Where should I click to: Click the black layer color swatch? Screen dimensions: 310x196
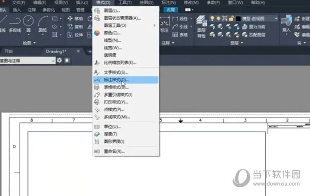click(x=238, y=19)
